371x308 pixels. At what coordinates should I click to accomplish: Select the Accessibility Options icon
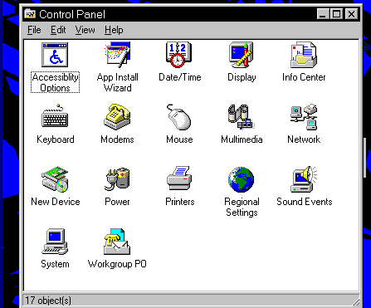(x=55, y=55)
